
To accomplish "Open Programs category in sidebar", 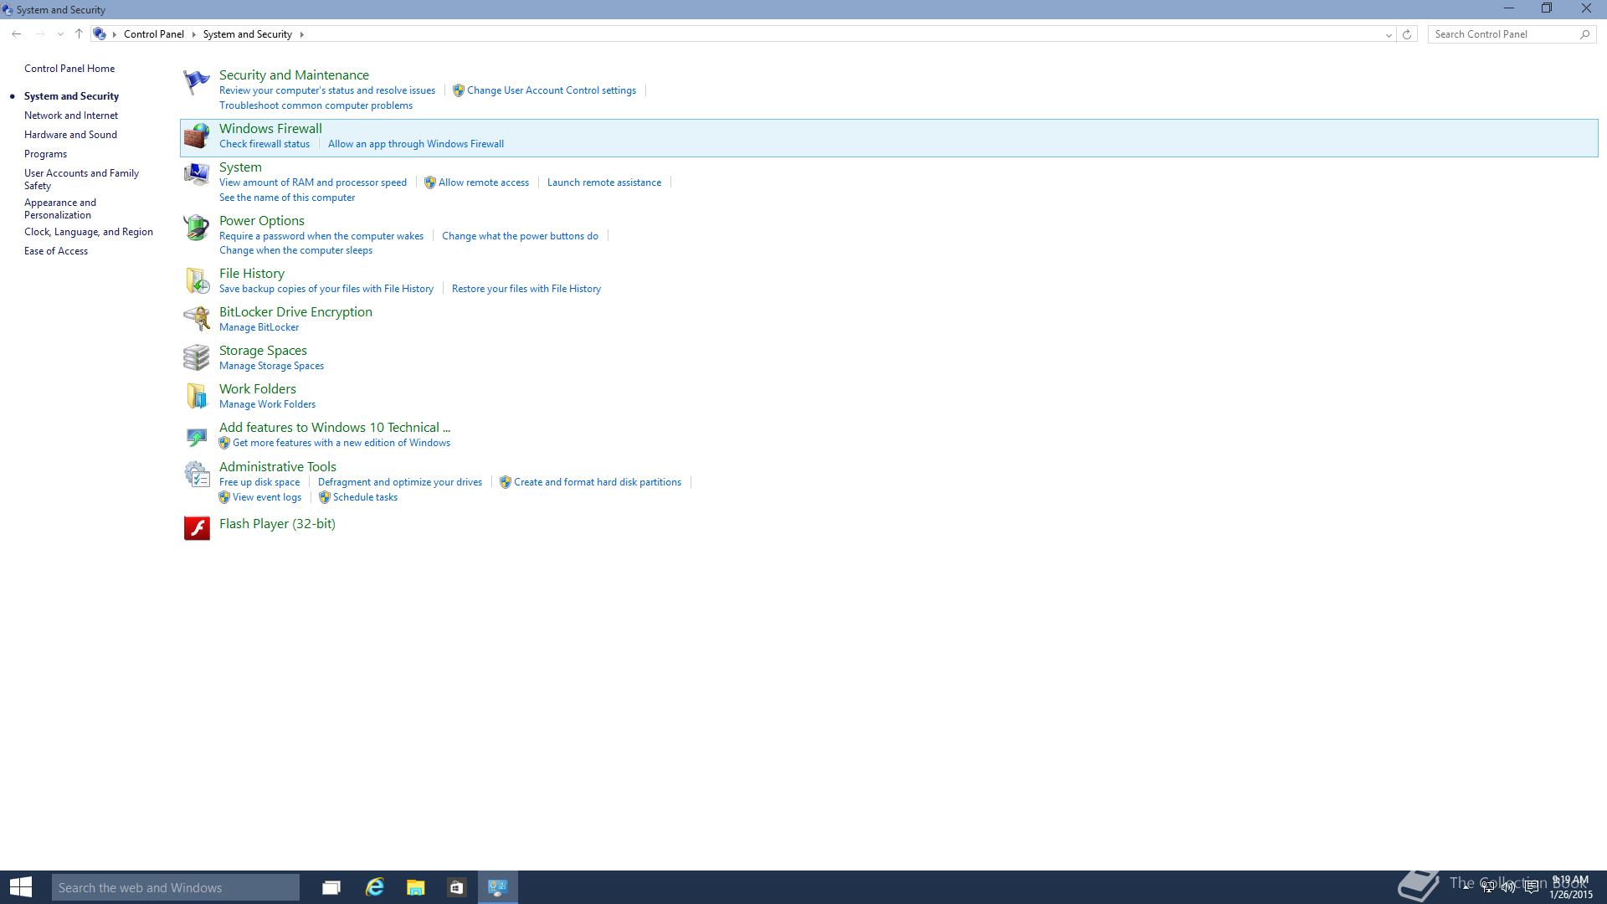I will click(45, 154).
